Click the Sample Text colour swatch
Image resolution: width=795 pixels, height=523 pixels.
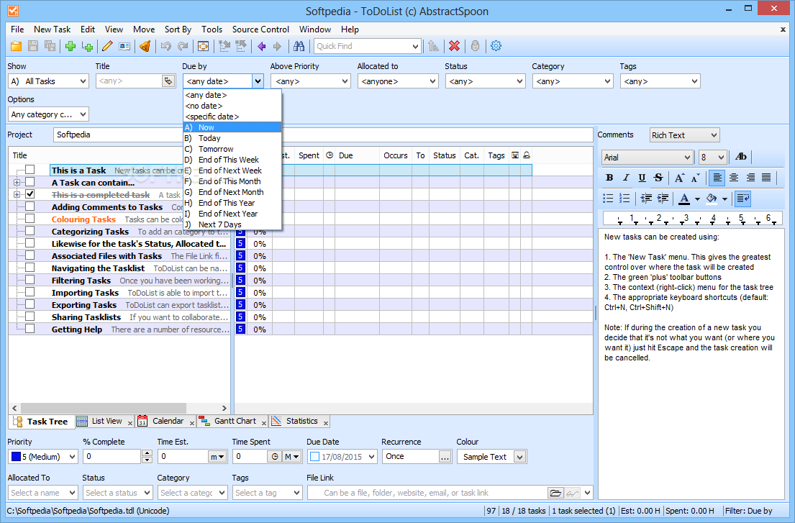[x=485, y=457]
